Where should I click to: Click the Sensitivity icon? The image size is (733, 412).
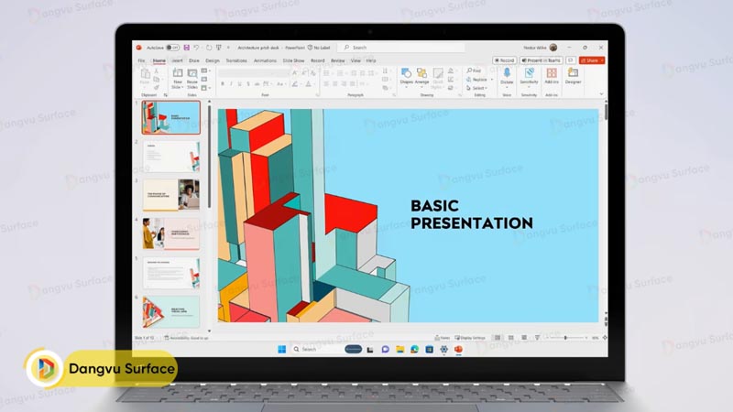pos(529,75)
